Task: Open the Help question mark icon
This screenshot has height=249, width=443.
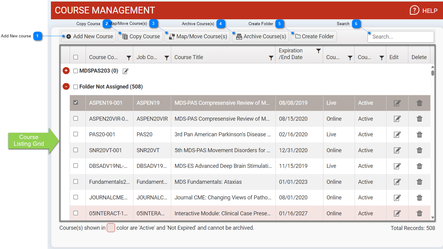Action: tap(414, 10)
